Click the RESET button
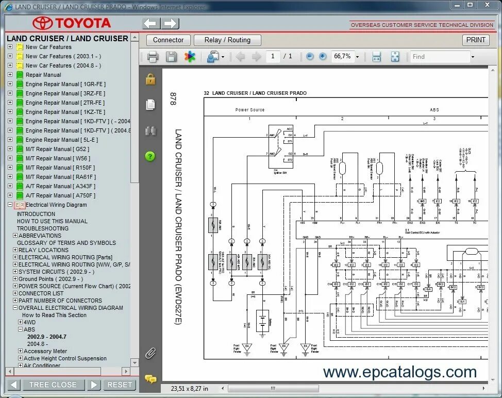 (120, 385)
